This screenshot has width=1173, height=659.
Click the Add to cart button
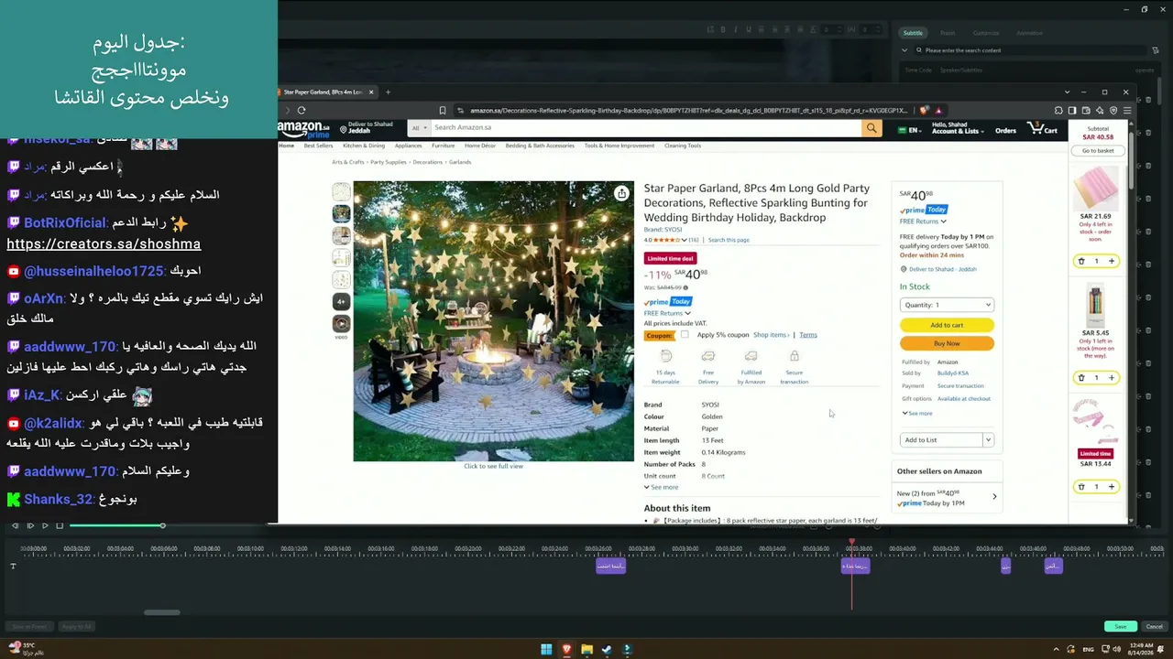[947, 325]
